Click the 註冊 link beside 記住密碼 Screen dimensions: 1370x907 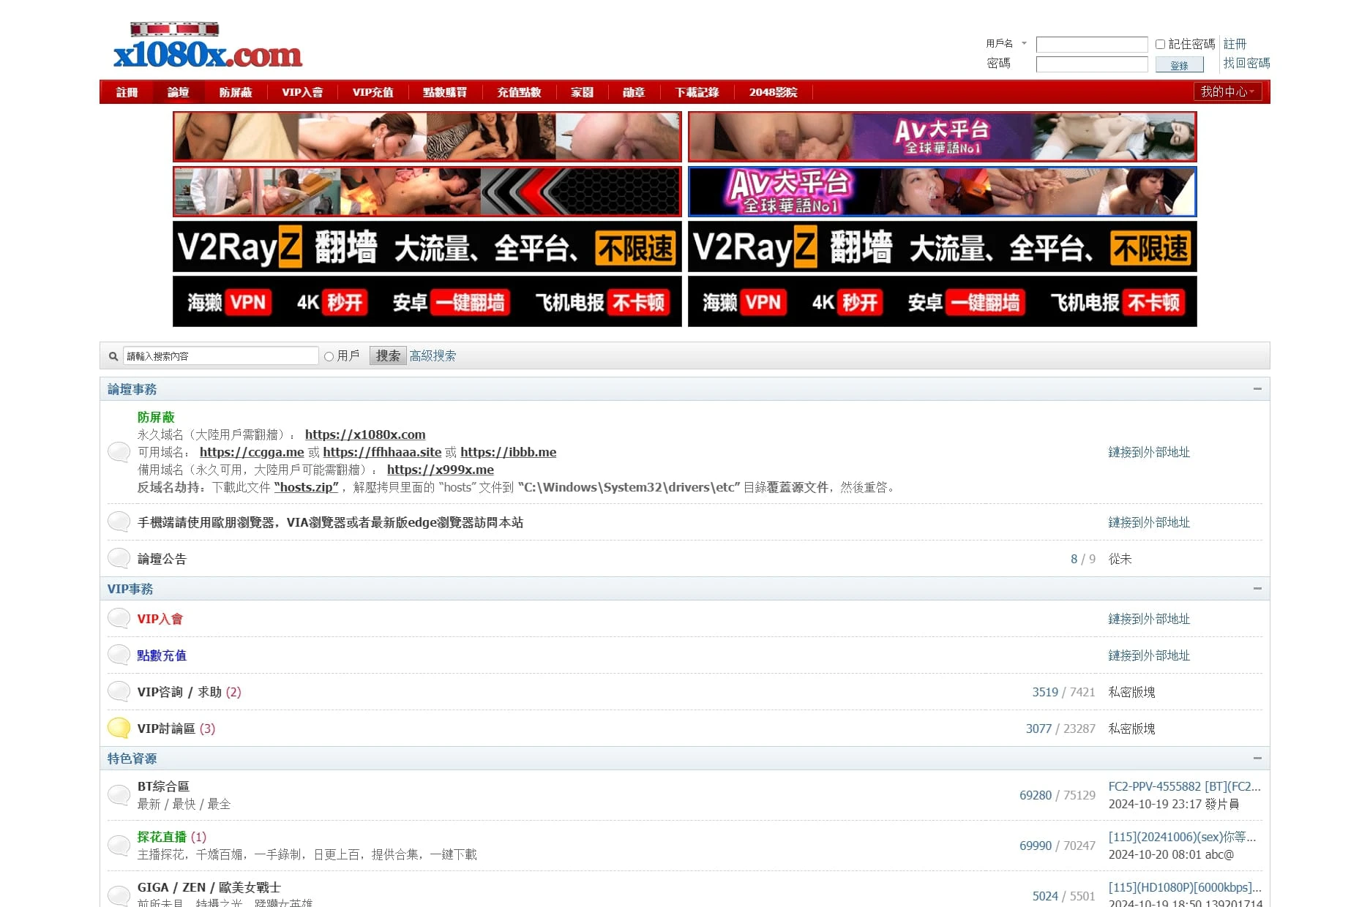[1235, 44]
